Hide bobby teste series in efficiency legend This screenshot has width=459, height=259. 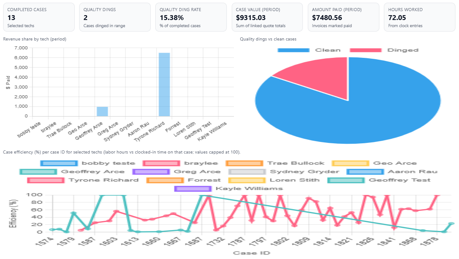tap(73, 163)
